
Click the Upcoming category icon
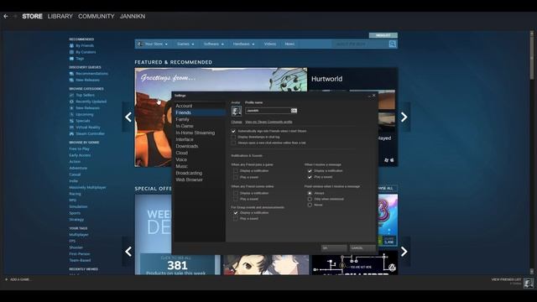point(71,114)
